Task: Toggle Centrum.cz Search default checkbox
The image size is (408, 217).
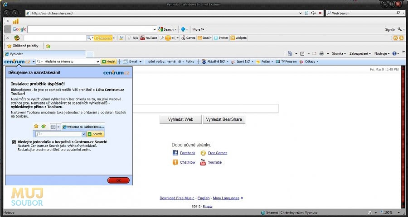Action: 14,142
